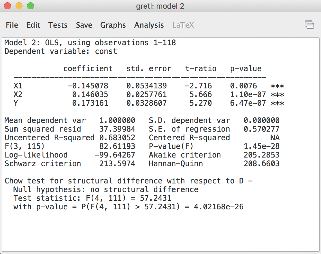Open the Edit menu
Screen dimensions: 321x254
33,25
